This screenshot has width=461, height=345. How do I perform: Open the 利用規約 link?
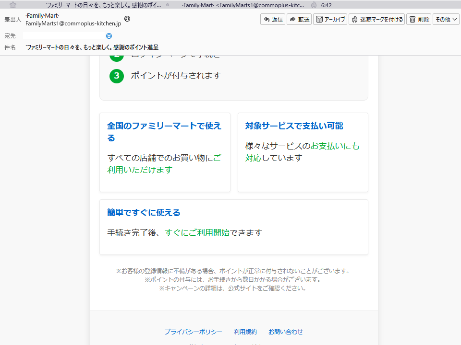[x=245, y=332]
